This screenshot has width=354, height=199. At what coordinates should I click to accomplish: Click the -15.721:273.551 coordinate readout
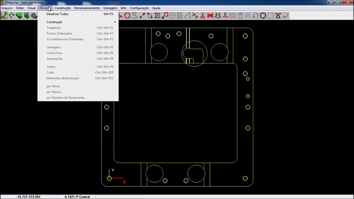click(28, 197)
